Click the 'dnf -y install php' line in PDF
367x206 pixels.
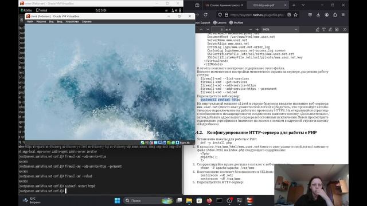click(x=216, y=142)
